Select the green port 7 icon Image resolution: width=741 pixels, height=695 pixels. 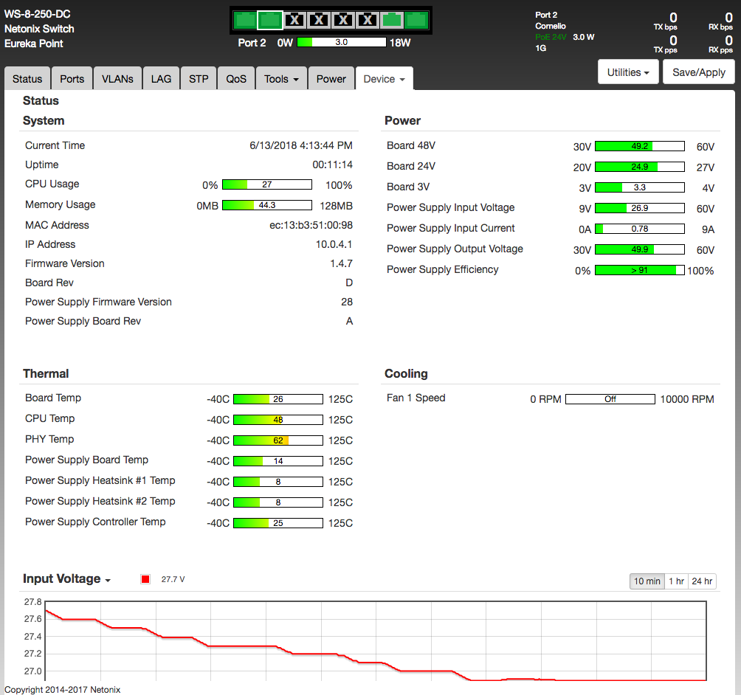tap(392, 20)
